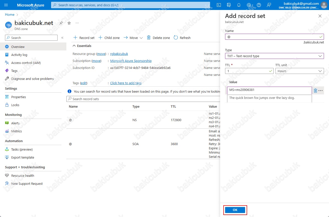The image size is (329, 217).
Task: Open more options for the value row
Action: point(321,91)
